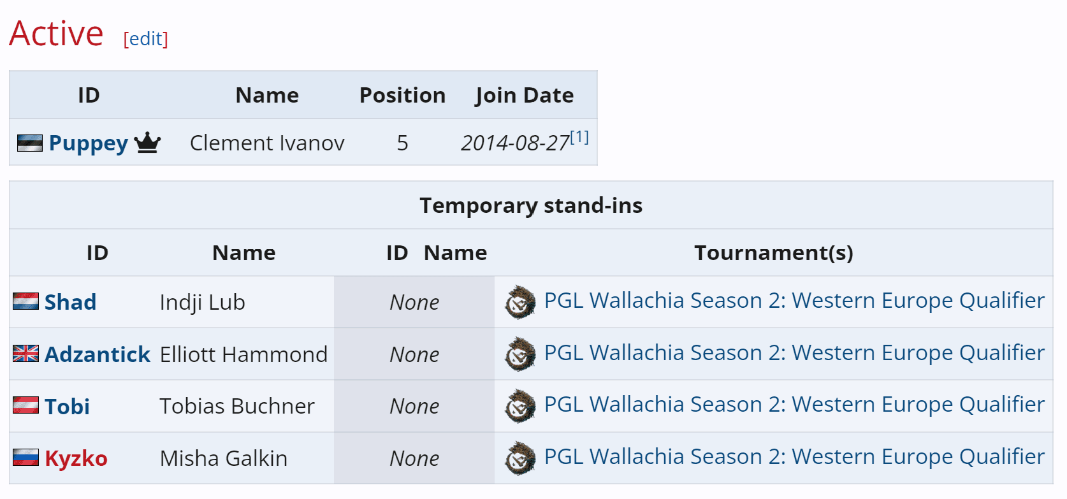Follow reference footnote 1 after the join date
The height and width of the screenshot is (499, 1067).
pos(579,136)
